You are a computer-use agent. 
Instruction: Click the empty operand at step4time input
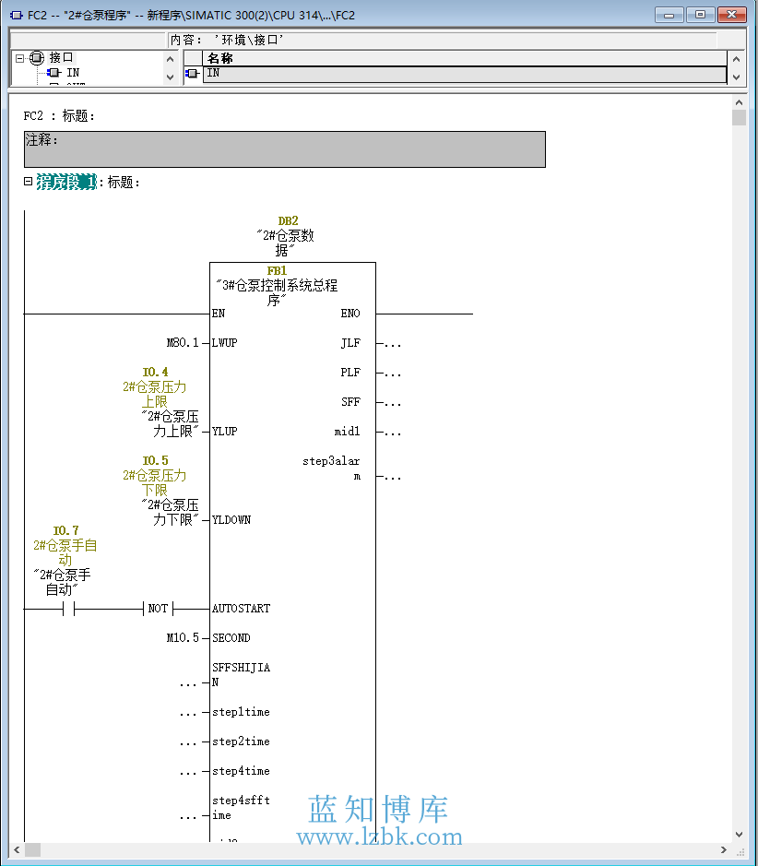(x=188, y=773)
